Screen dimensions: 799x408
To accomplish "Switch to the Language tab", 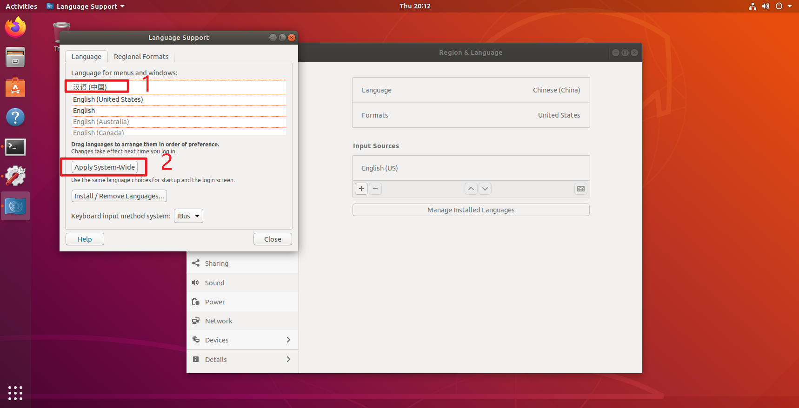I will tap(87, 57).
